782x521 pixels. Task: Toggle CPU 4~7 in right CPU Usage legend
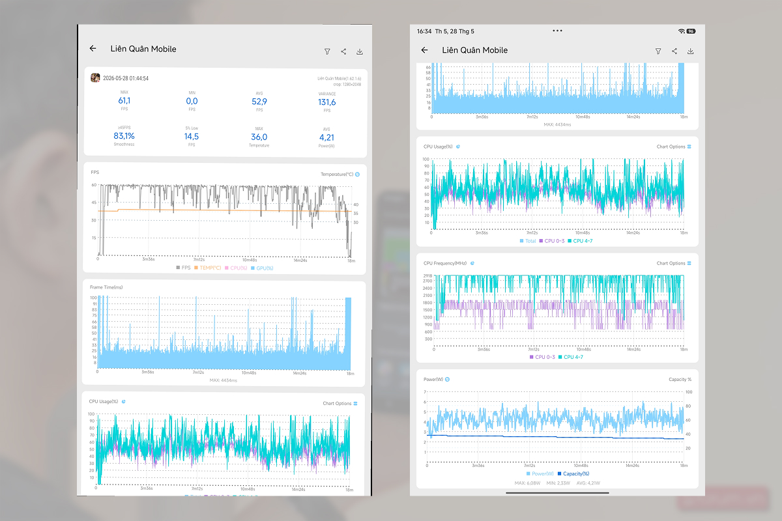[x=581, y=241]
